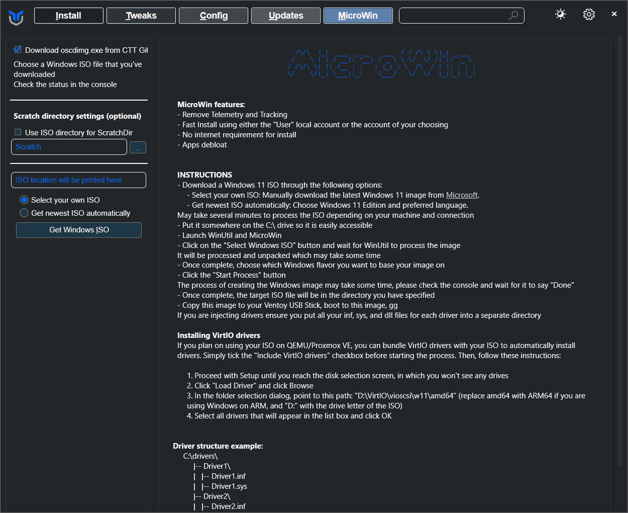Viewport: 628px width, 513px height.
Task: Switch to the Tweaks tab
Action: [141, 16]
